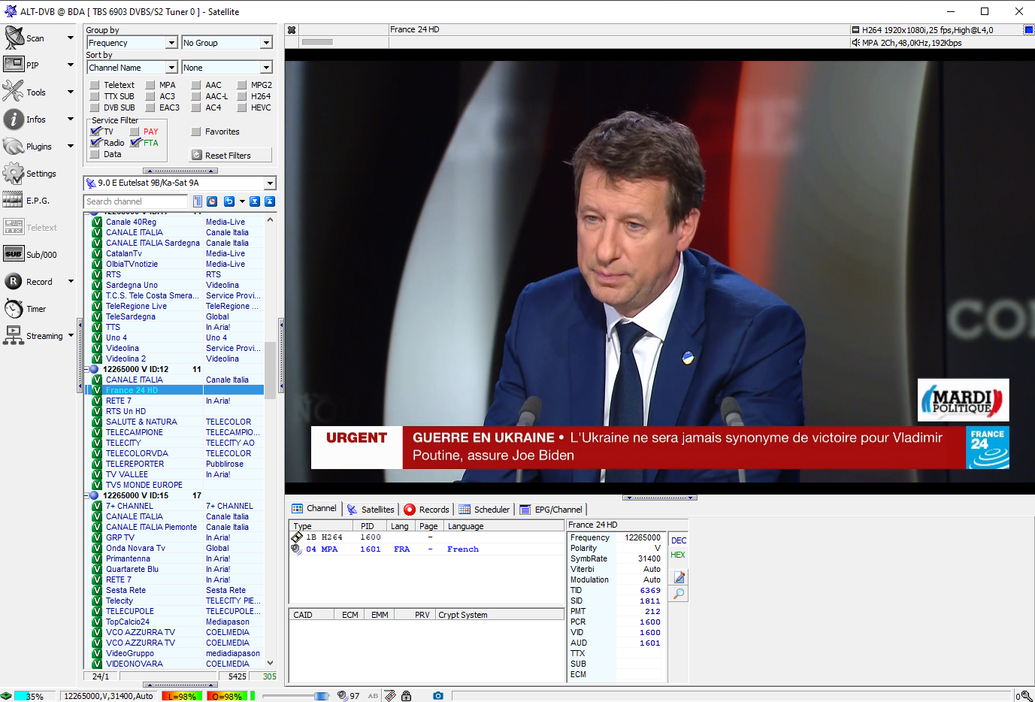Open the Scan satellite dish tool
The height and width of the screenshot is (702, 1035).
pyautogui.click(x=14, y=38)
